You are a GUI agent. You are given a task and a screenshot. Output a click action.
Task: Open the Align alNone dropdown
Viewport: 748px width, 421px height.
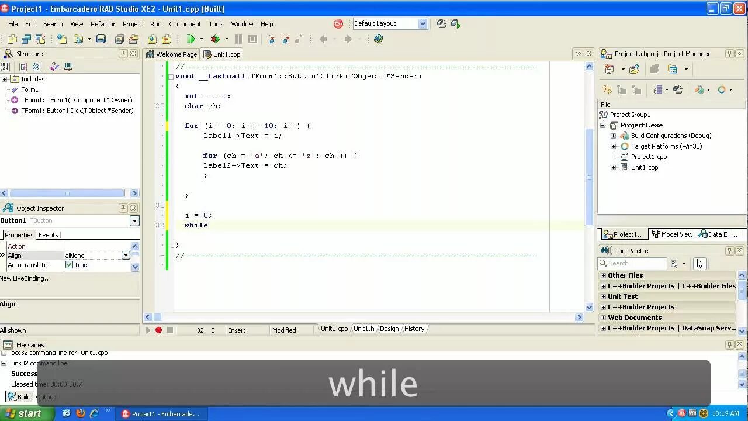(x=126, y=256)
